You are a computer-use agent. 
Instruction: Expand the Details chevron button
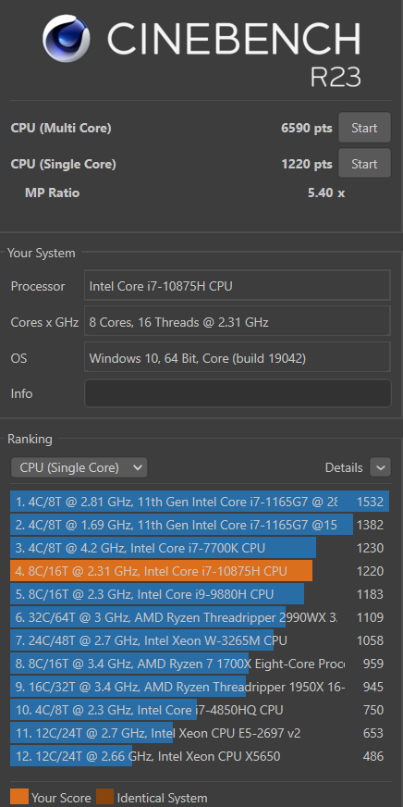coord(381,468)
